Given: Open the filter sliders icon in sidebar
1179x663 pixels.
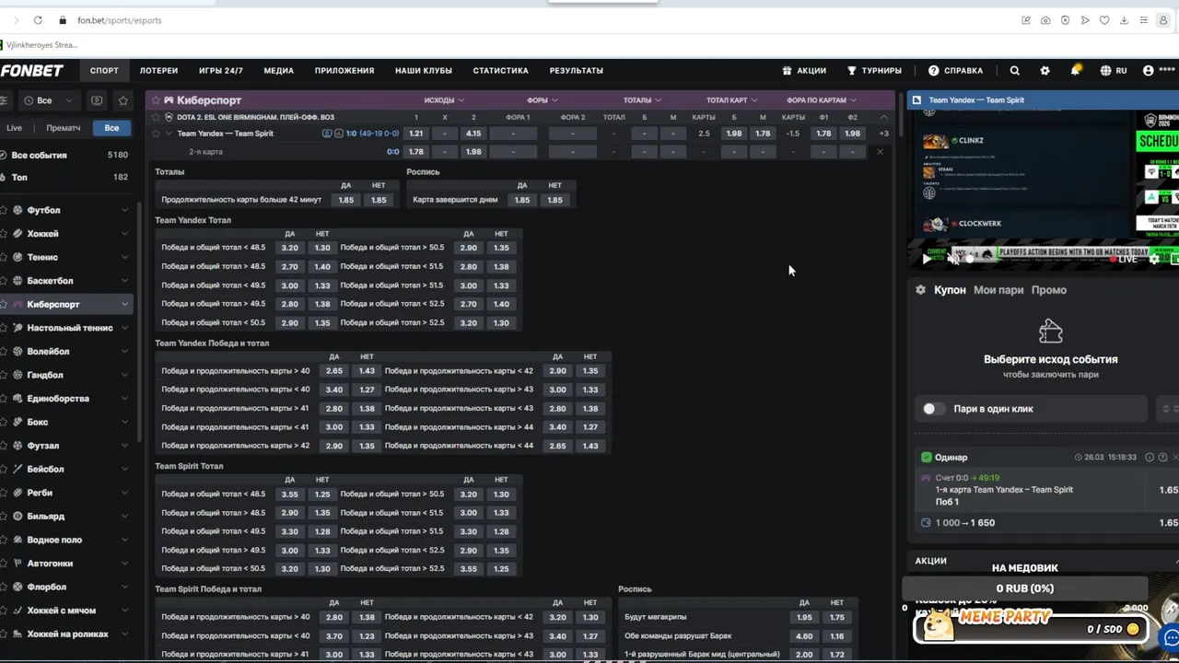Looking at the screenshot, I should (x=4, y=100).
